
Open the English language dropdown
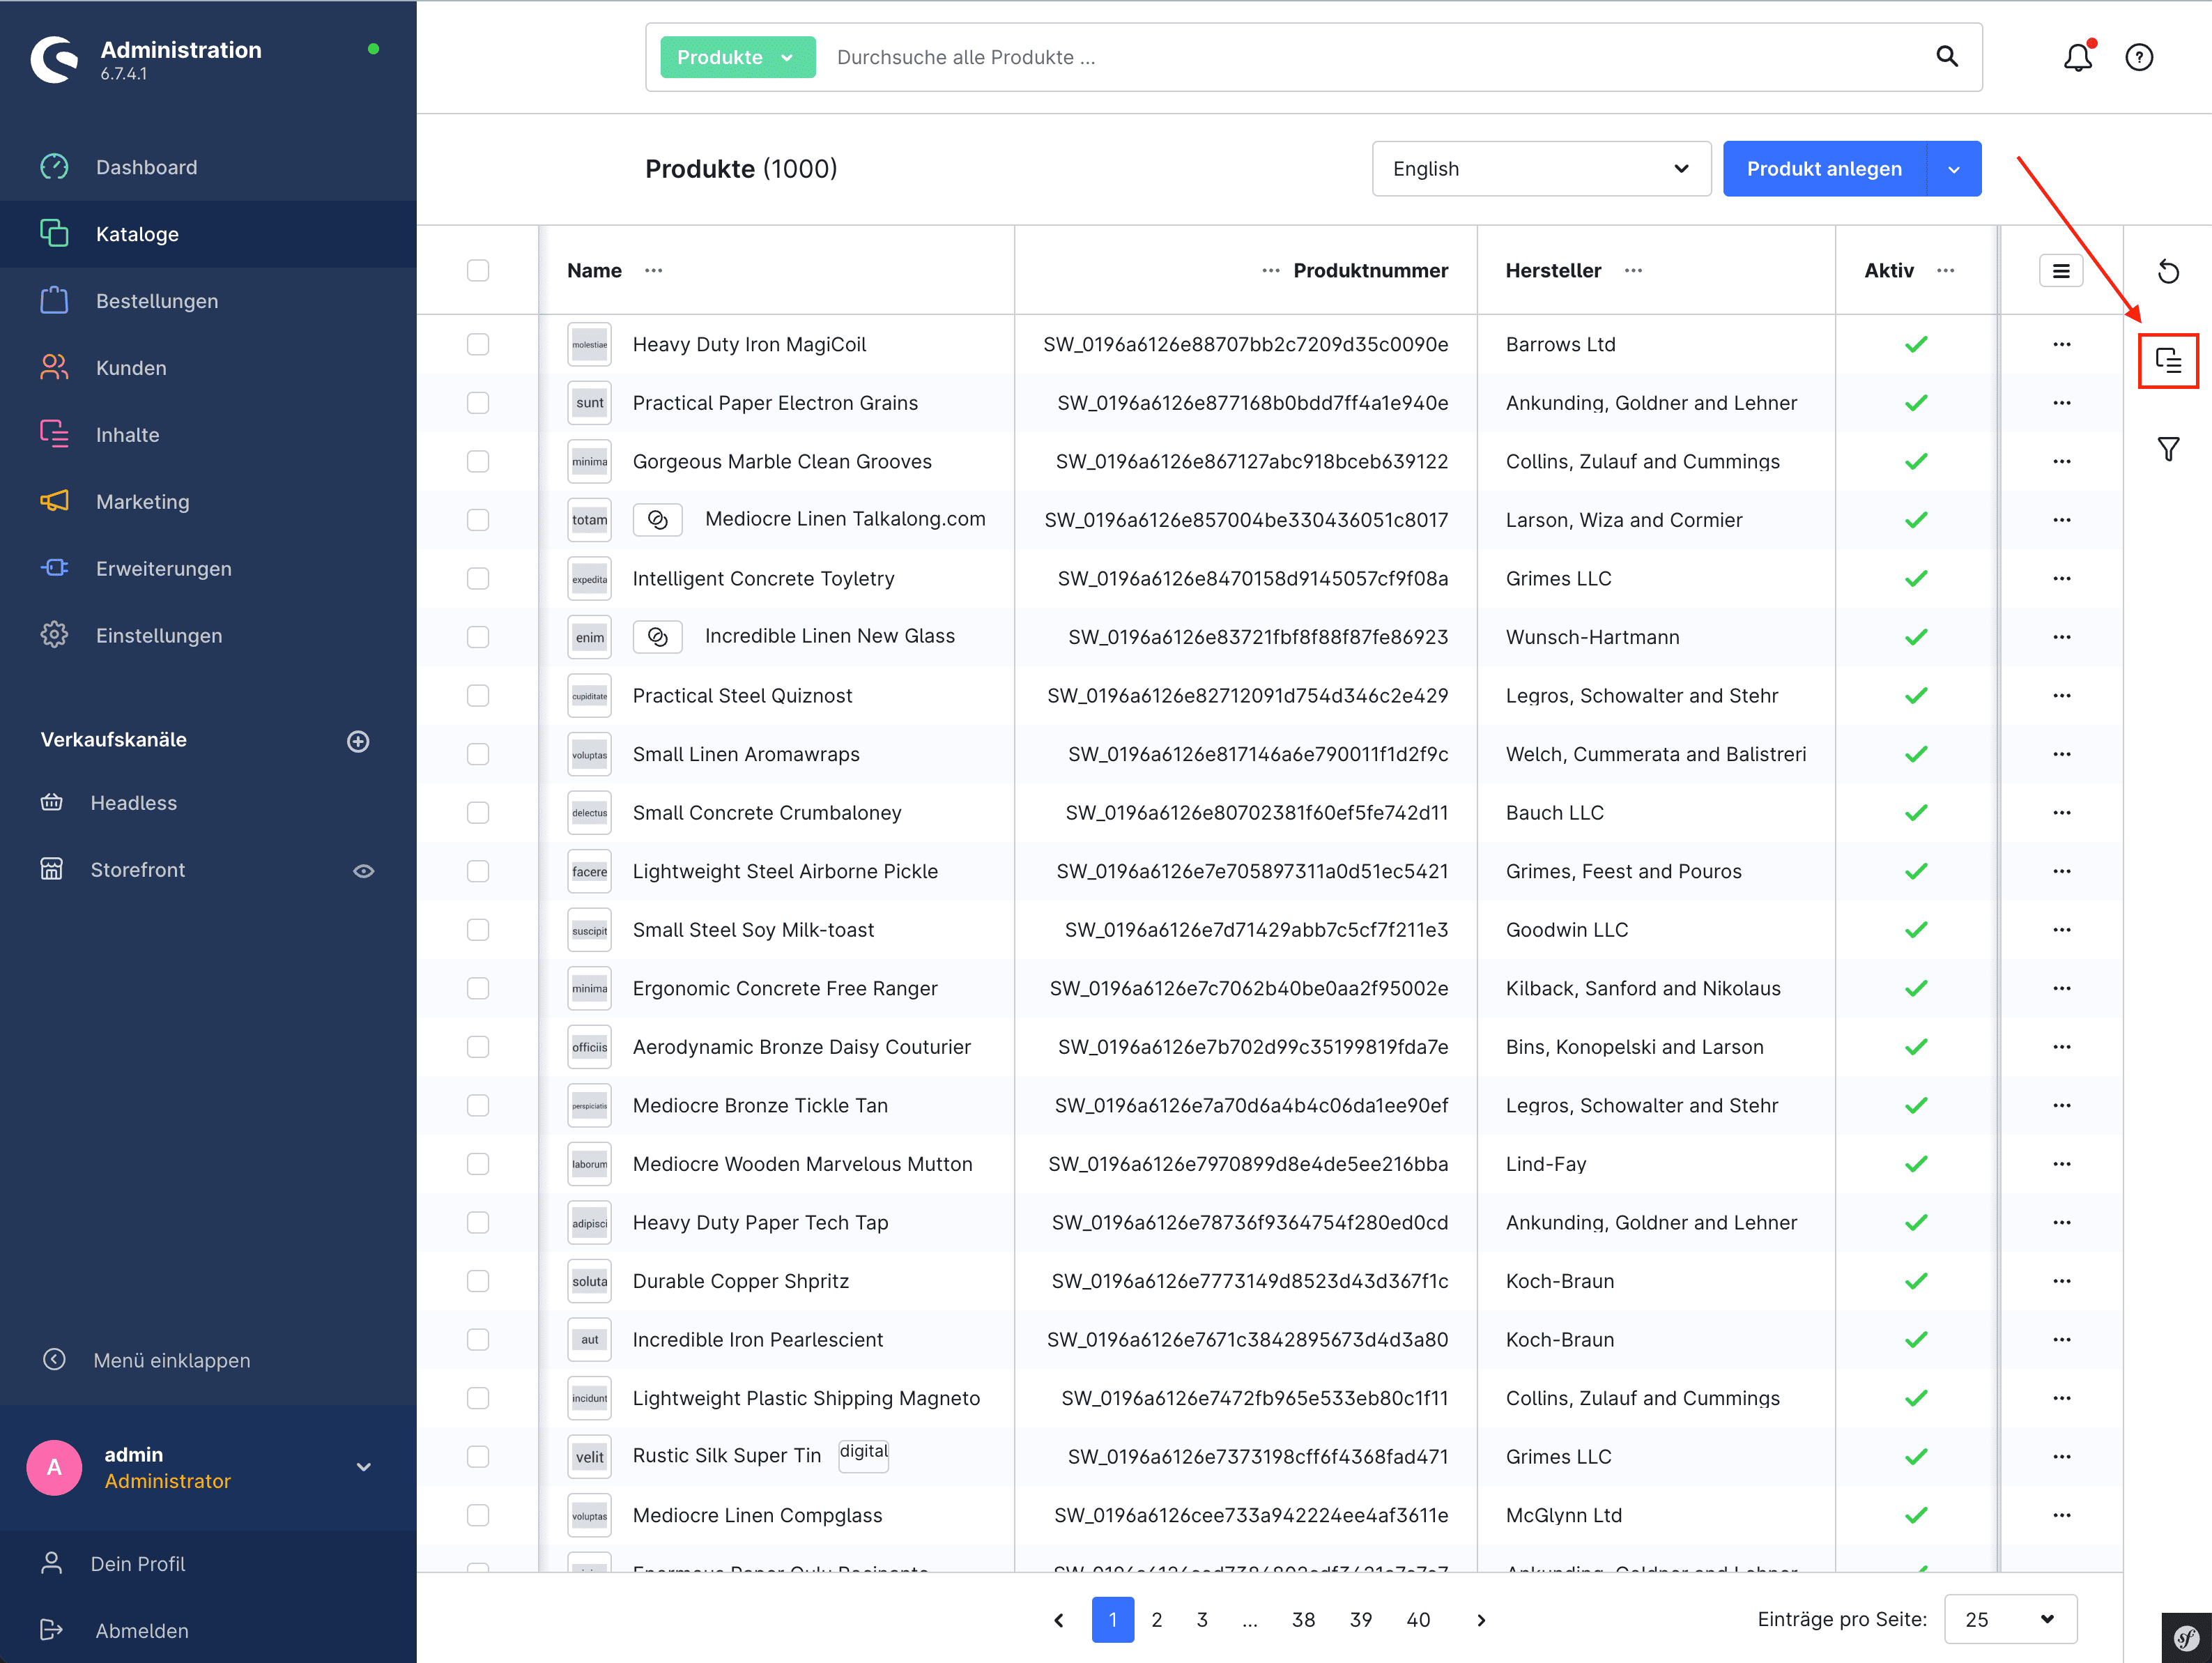point(1540,169)
